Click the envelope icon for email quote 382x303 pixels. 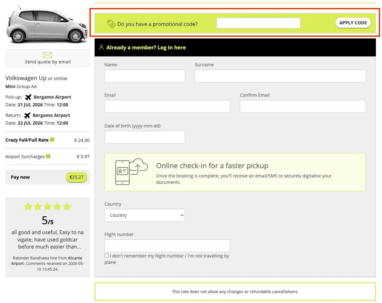click(47, 55)
